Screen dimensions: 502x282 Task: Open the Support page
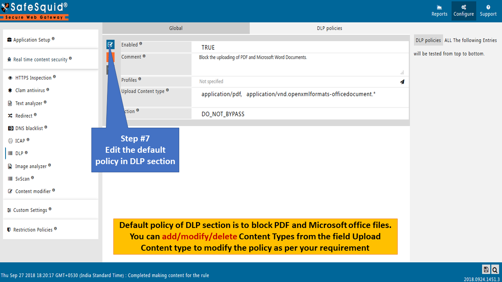(488, 11)
